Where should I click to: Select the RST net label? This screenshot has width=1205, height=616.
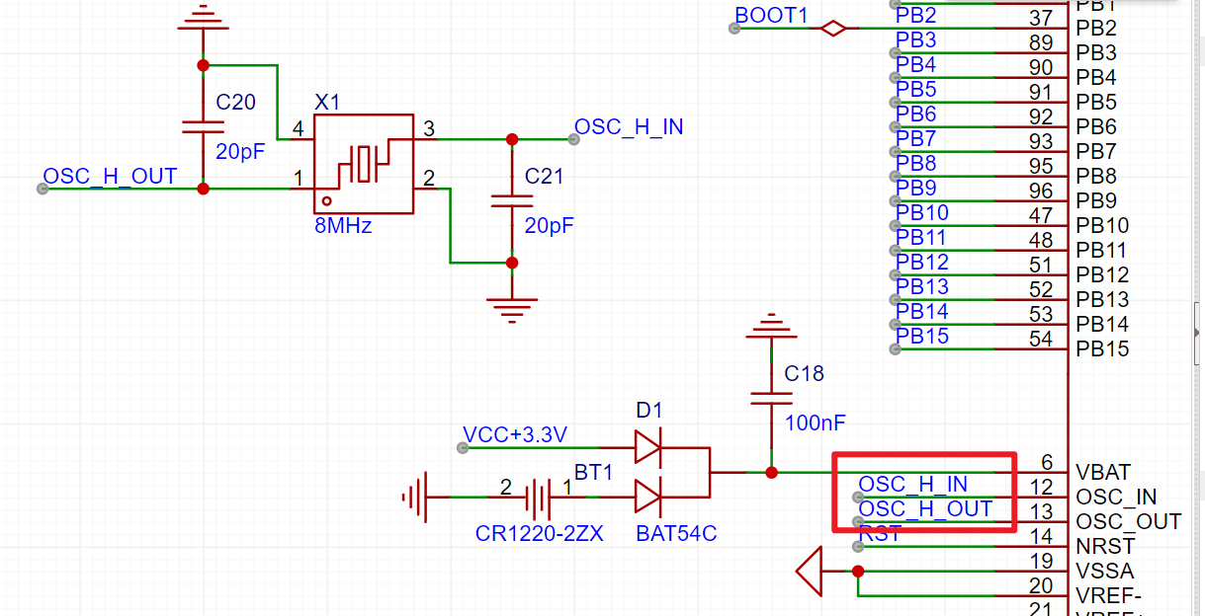pyautogui.click(x=877, y=534)
